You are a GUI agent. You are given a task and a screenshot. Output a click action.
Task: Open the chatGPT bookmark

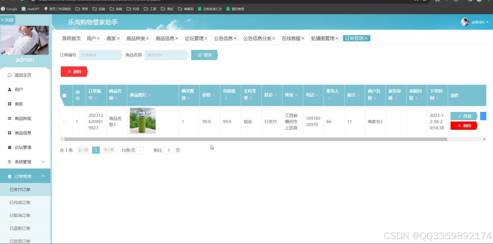pyautogui.click(x=31, y=9)
